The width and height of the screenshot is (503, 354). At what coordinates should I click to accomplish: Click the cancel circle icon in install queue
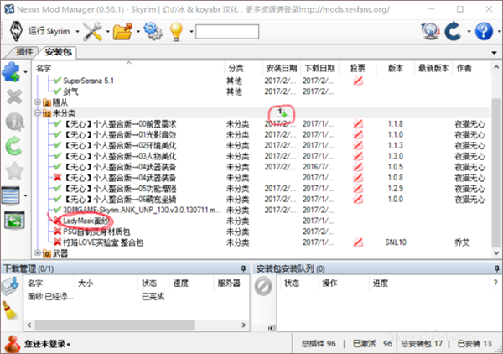(263, 286)
